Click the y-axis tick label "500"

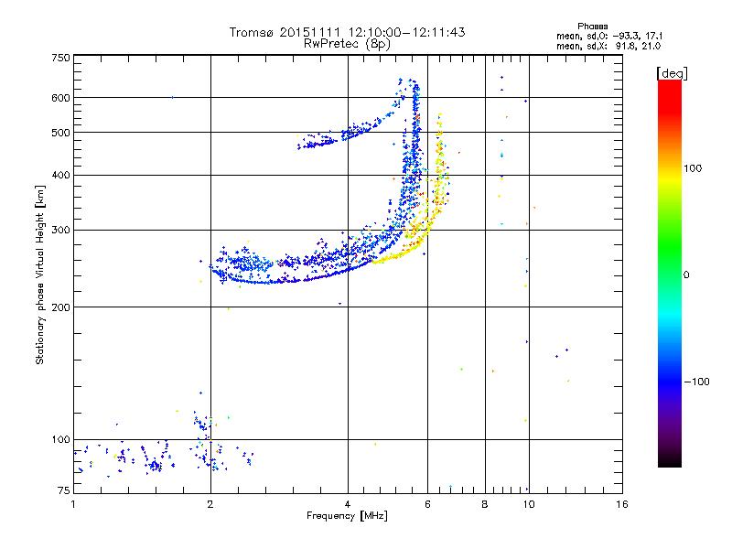pyautogui.click(x=60, y=133)
